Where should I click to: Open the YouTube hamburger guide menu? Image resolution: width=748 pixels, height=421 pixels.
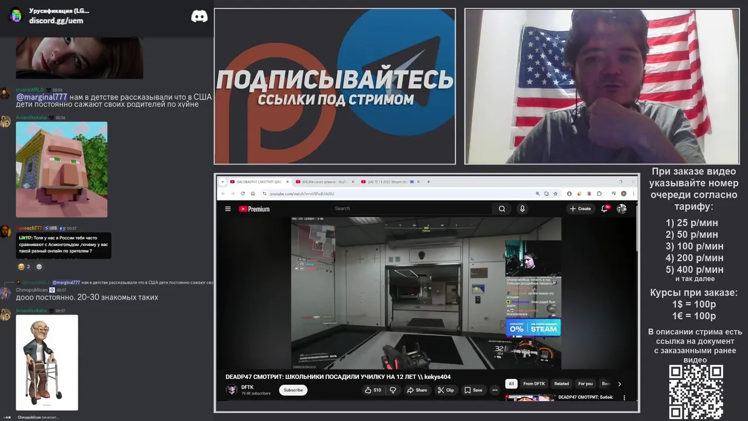[x=228, y=209]
